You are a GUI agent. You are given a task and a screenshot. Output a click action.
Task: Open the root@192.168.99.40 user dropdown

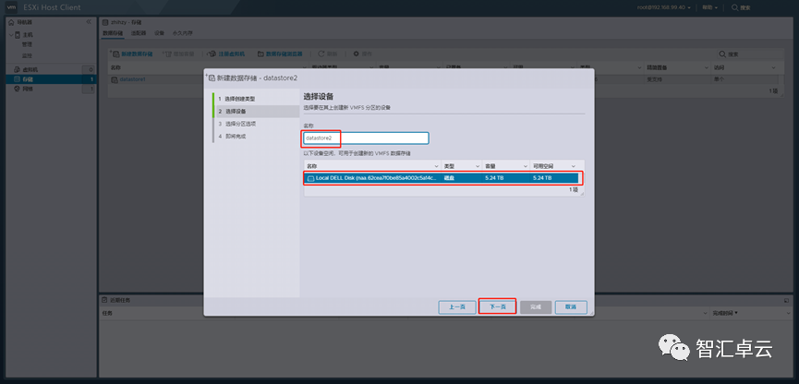point(664,7)
